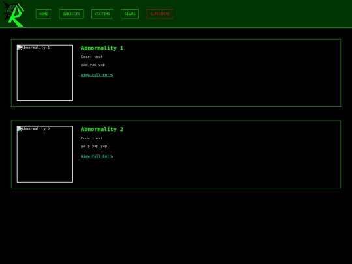Click the Abnormality 2 image thumbnail
The image size is (352, 264).
(x=45, y=154)
